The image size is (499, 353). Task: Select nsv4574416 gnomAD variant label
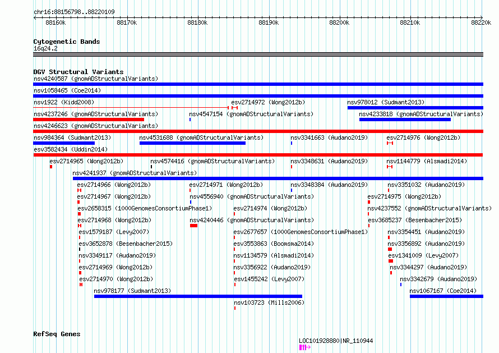(212, 161)
